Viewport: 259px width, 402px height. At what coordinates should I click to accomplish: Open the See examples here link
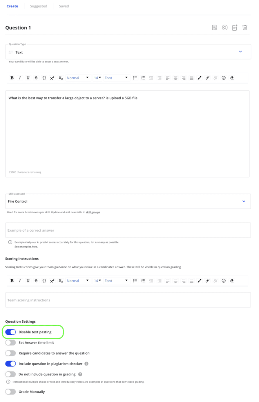(26, 247)
